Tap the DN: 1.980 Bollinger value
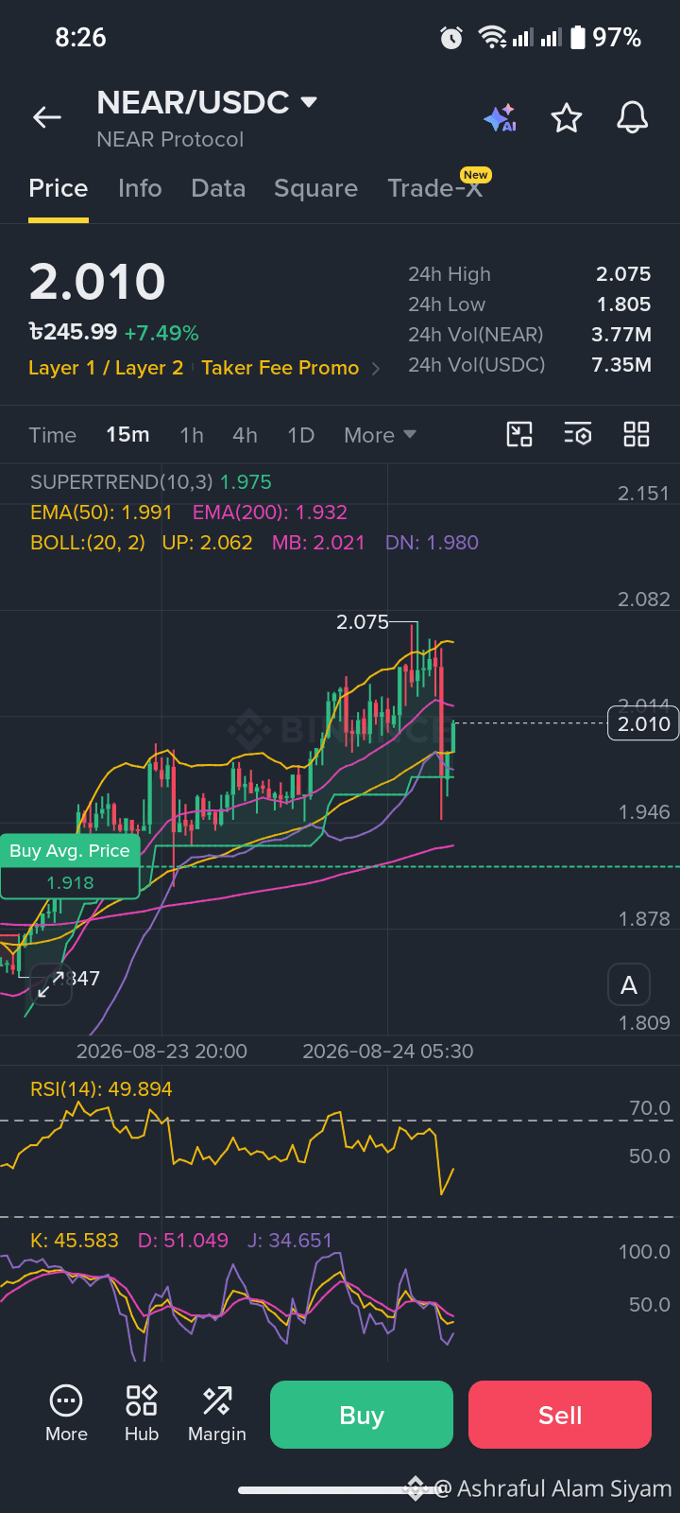 (x=433, y=543)
